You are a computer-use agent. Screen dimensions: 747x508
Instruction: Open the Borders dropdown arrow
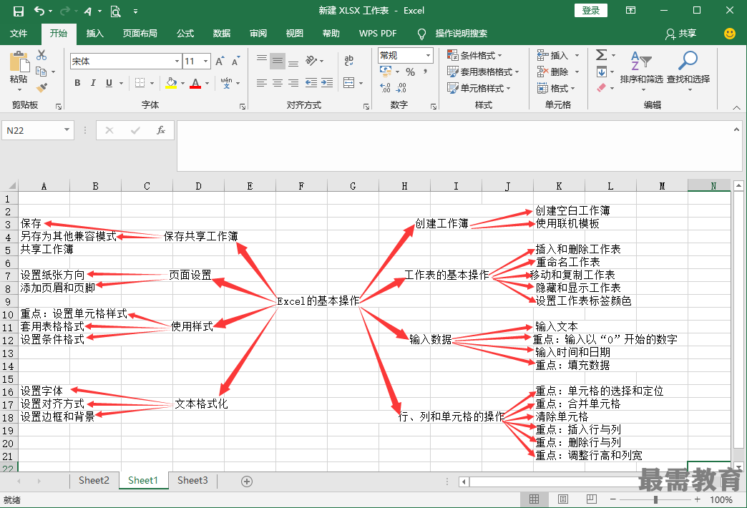(152, 83)
